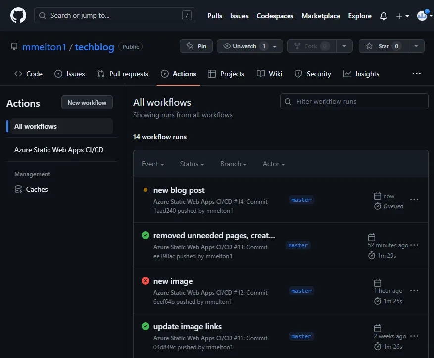Open 'update image links' workflow run
Screen dimensions: 434x358
click(x=188, y=327)
